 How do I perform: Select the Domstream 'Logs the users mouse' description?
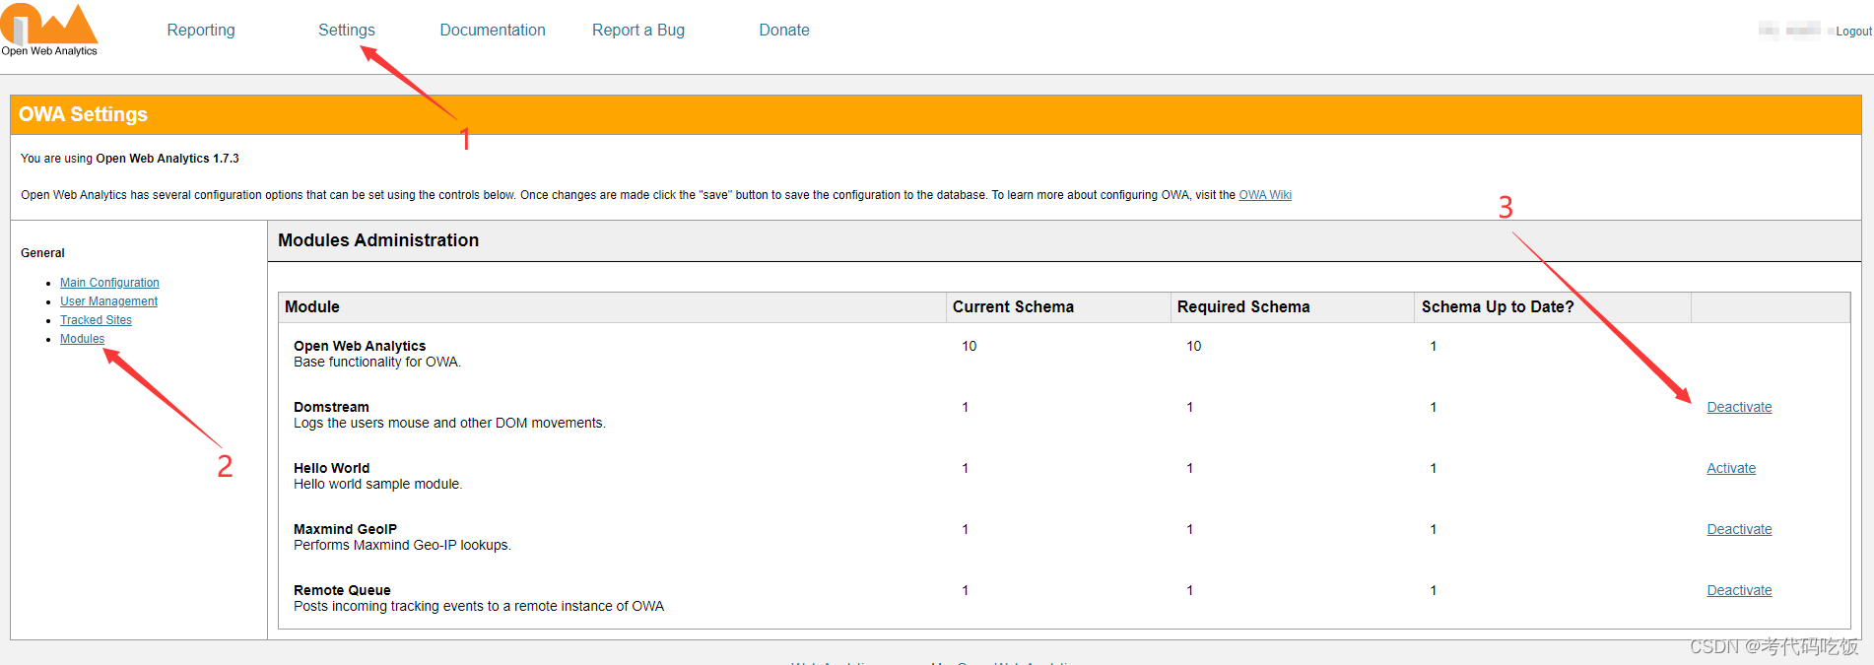tap(449, 424)
